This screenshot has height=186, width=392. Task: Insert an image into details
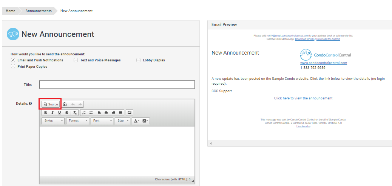pos(130,113)
